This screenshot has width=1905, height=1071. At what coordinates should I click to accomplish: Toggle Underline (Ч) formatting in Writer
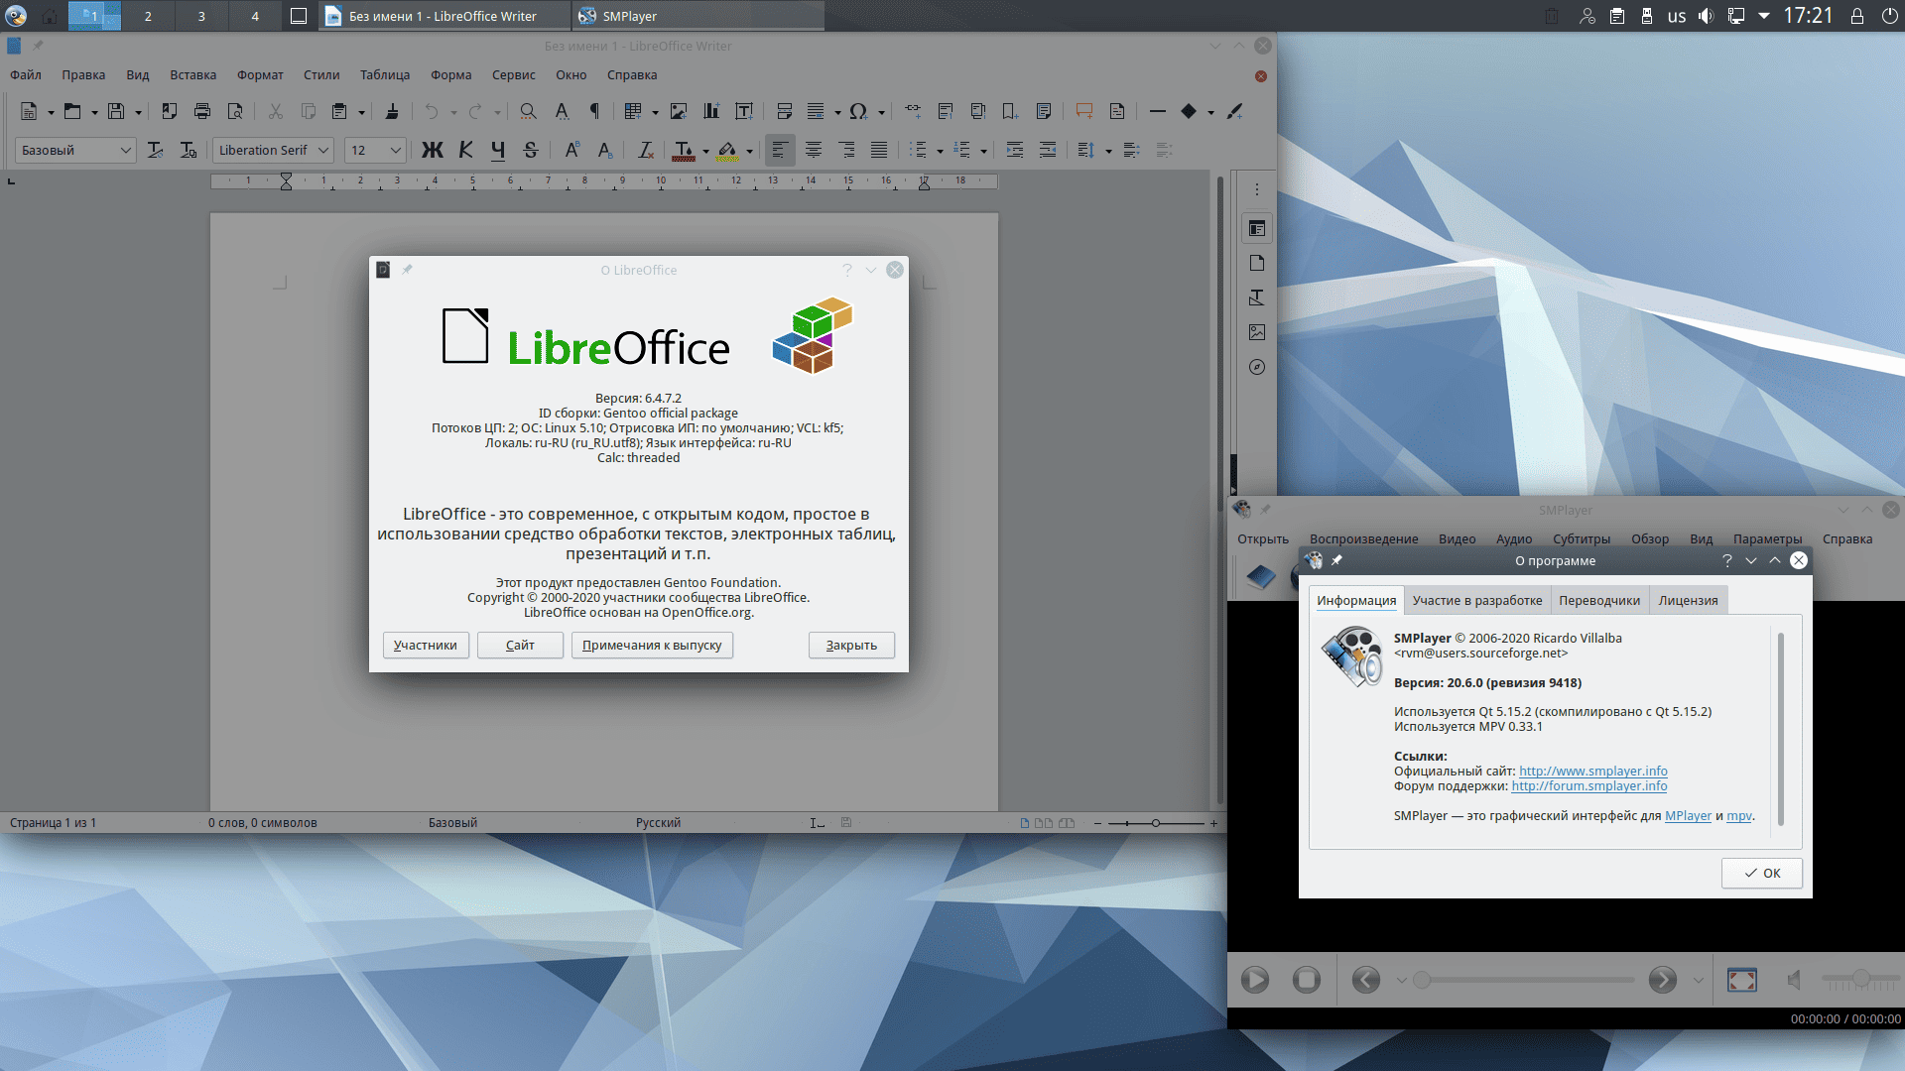pyautogui.click(x=498, y=151)
